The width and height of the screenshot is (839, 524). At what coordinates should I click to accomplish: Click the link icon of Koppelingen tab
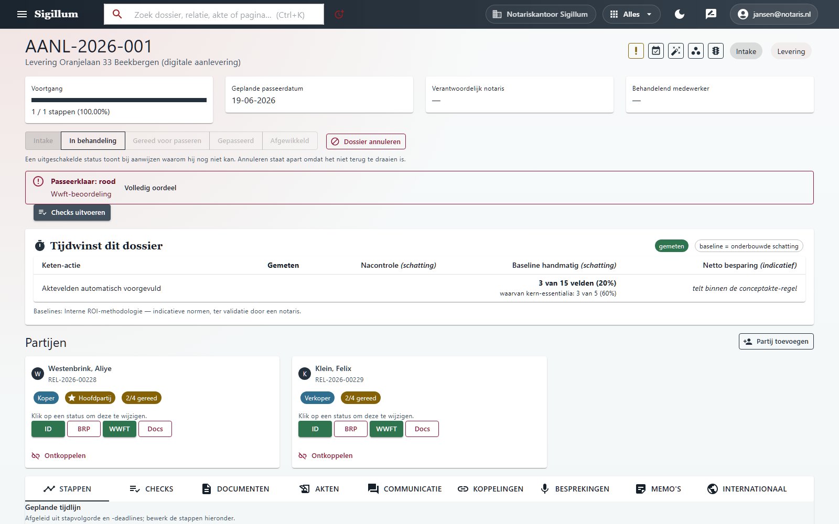click(x=463, y=489)
